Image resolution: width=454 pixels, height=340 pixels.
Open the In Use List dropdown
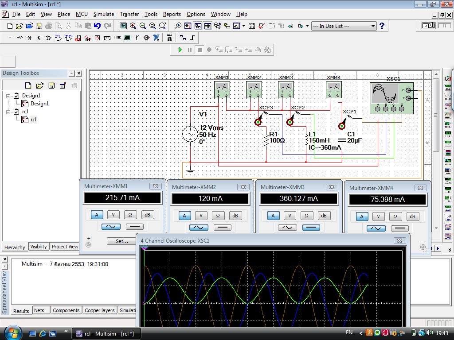tap(373, 26)
